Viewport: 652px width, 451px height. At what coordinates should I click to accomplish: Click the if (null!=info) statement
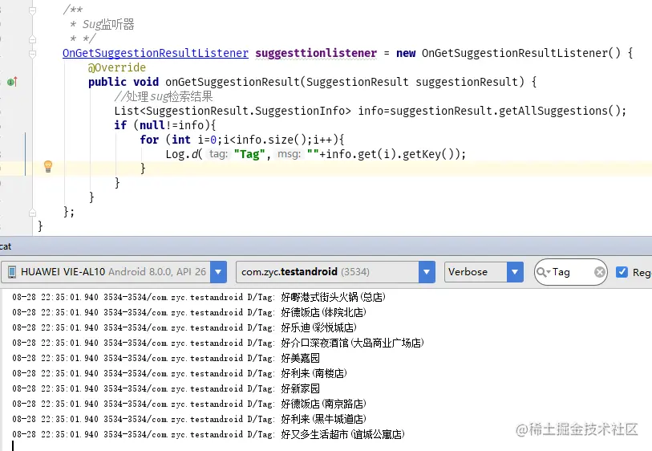(165, 125)
